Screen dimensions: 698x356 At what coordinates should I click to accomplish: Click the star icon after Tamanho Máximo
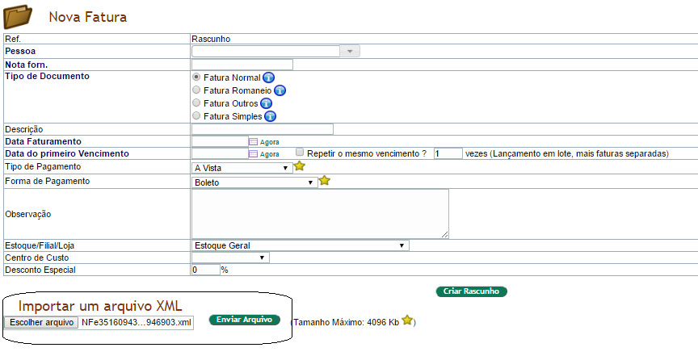[407, 320]
